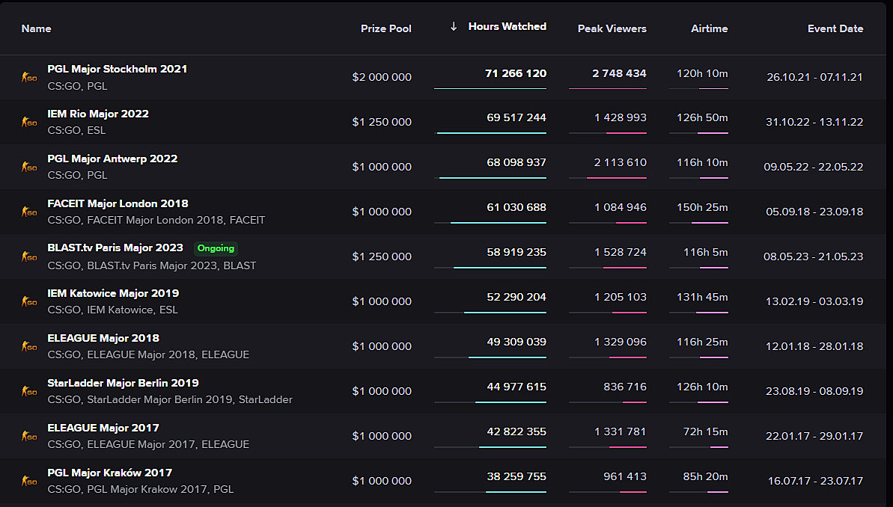893x507 pixels.
Task: Click hours watched value 44 977 615
Action: (x=516, y=387)
